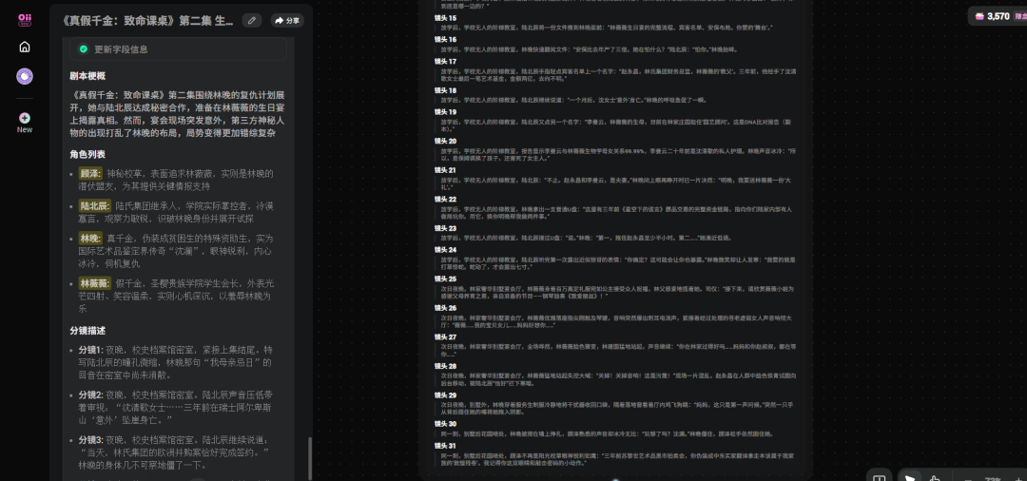Image resolution: width=1027 pixels, height=481 pixels.
Task: Select the highlighted name 陆北辰
Action: 95,205
